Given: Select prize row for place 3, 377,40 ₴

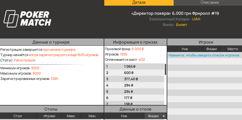Looking at the screenshot, I should [x=134, y=79].
